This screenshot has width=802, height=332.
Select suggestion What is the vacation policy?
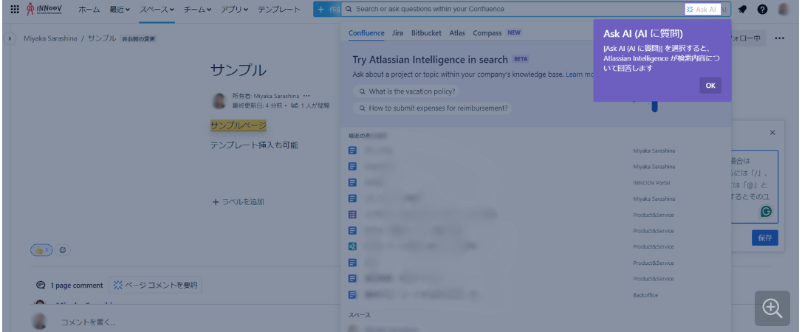pyautogui.click(x=406, y=91)
